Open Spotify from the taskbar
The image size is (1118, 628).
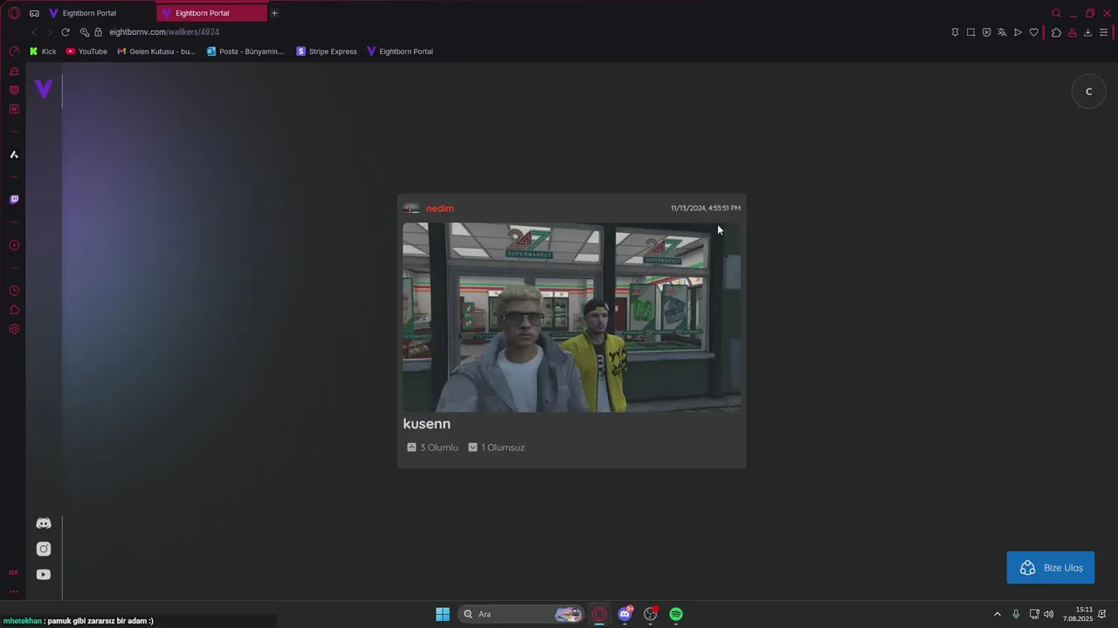click(x=676, y=614)
